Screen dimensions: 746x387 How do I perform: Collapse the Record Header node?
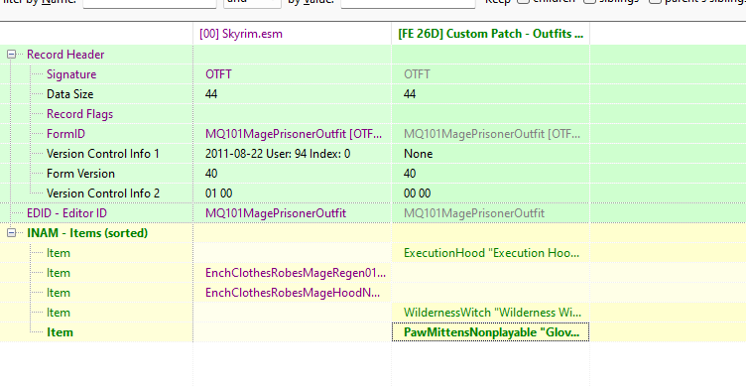(12, 55)
